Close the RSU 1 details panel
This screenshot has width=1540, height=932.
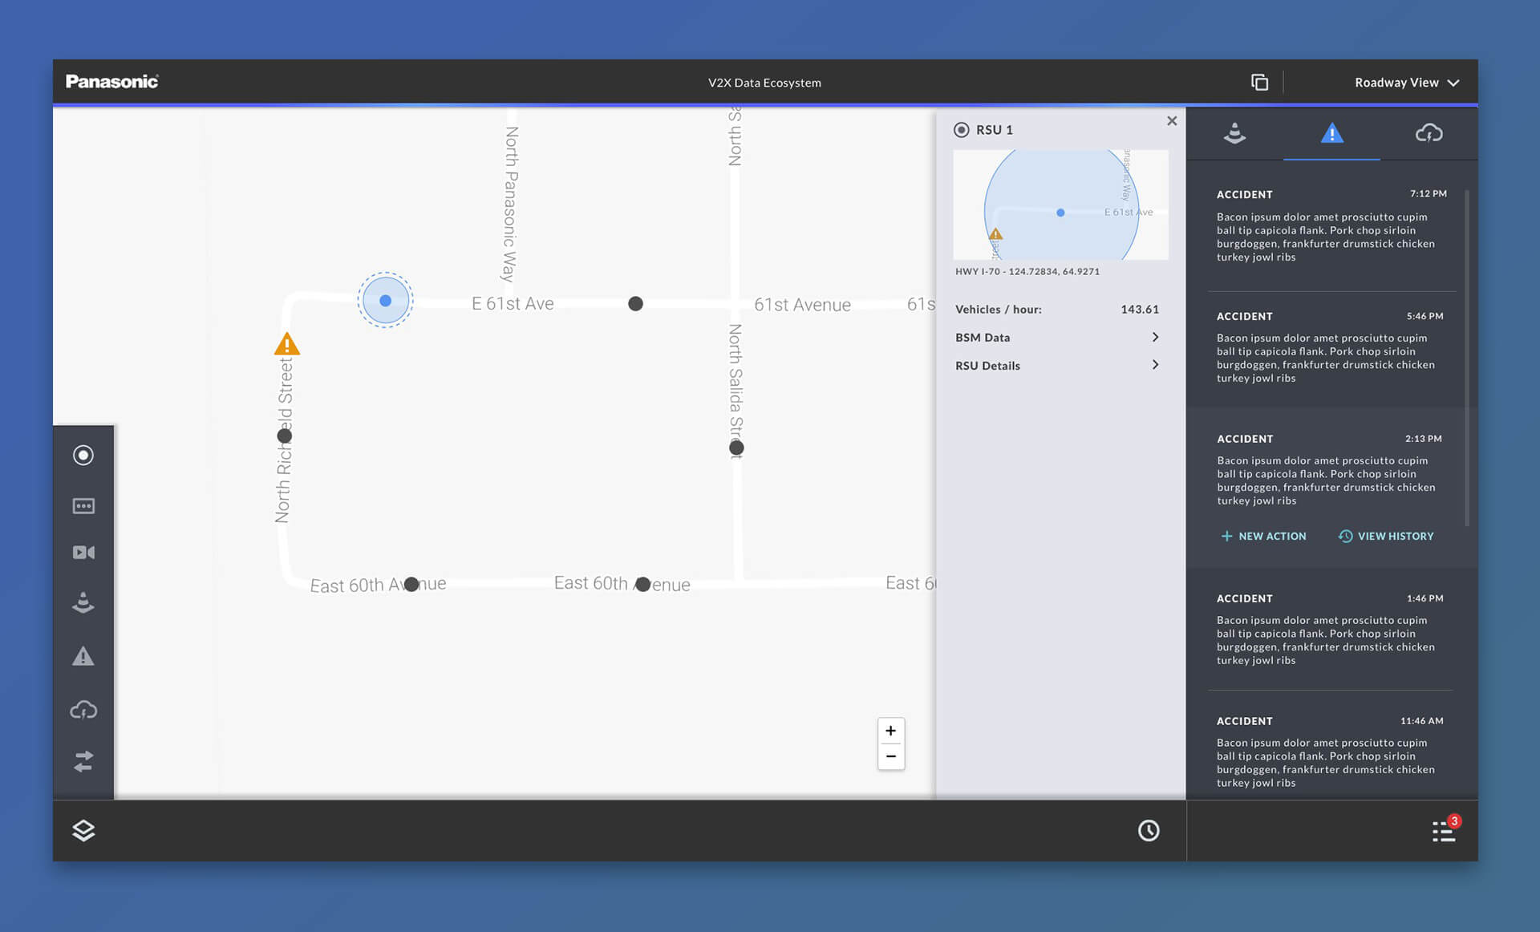pyautogui.click(x=1172, y=121)
